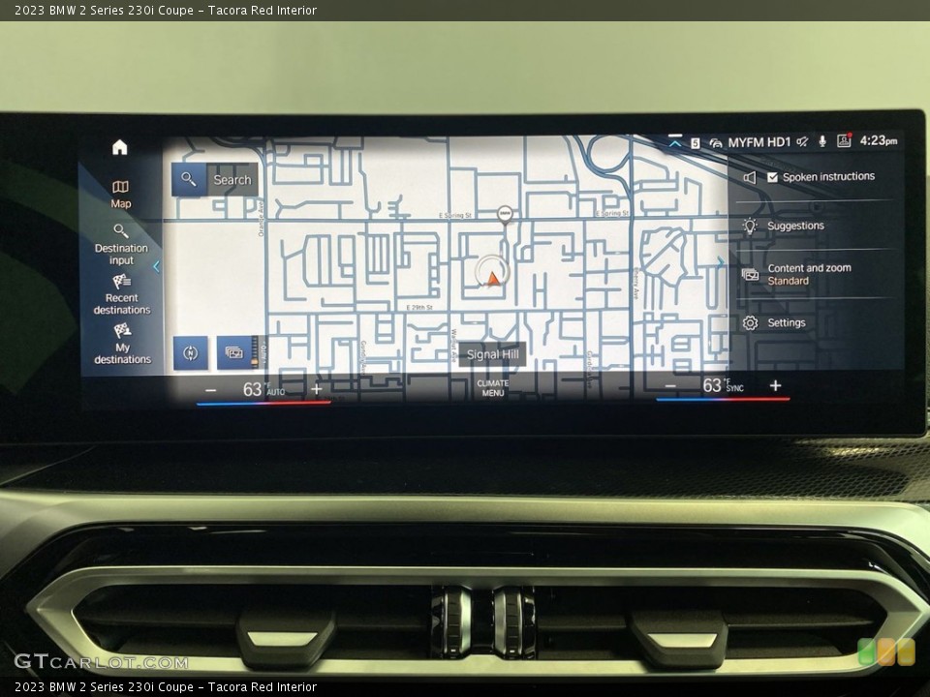The image size is (930, 697).
Task: Tap driver 63°F AUTO temperature
Action: point(263,389)
